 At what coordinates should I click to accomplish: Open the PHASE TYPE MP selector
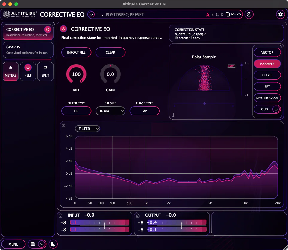tap(145, 111)
